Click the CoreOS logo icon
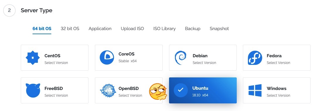 tap(107, 58)
